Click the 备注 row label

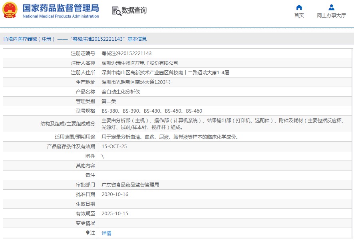(90, 175)
